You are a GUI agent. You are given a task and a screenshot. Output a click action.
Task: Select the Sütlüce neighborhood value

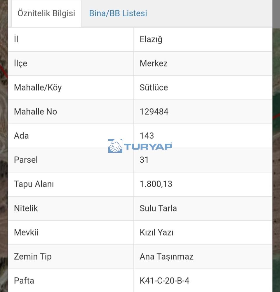click(x=154, y=88)
